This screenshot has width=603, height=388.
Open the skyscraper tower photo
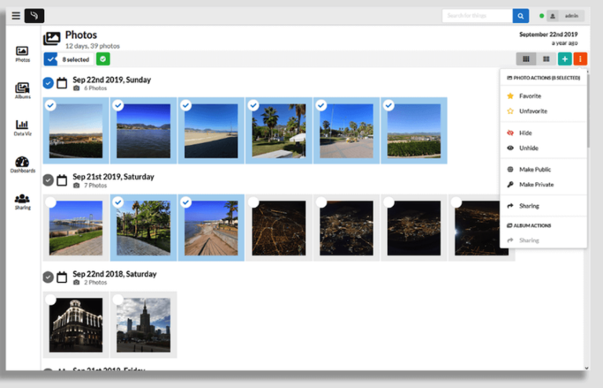144,325
